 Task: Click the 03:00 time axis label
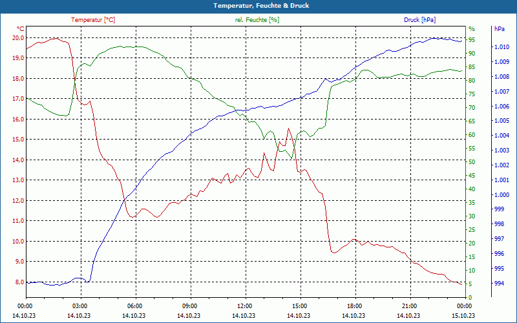tap(79, 306)
